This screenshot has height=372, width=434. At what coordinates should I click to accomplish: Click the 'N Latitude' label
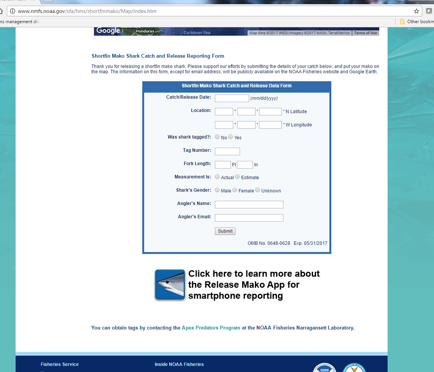tap(296, 112)
